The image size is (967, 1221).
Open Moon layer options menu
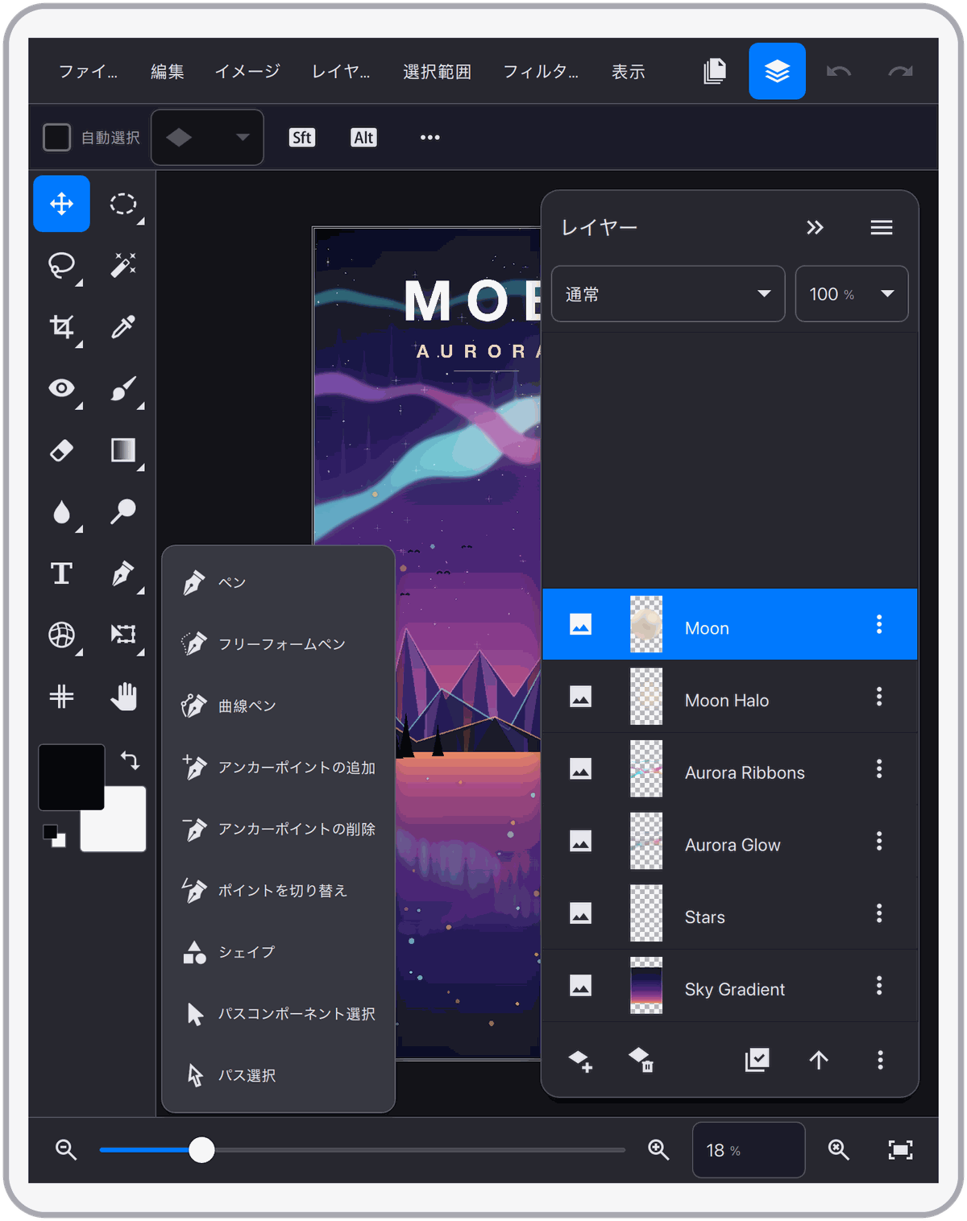(x=879, y=624)
